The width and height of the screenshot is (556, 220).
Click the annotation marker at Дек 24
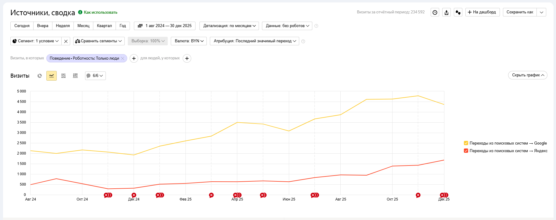(134, 195)
